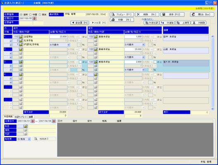
Task: Click 印刷 [F8] print button
Action: click(122, 20)
